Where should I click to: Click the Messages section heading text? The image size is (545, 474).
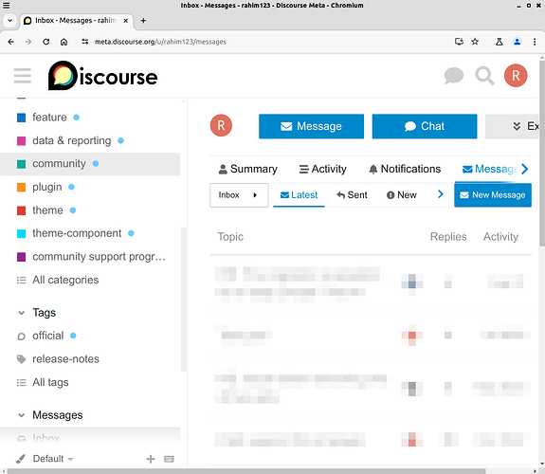click(58, 415)
